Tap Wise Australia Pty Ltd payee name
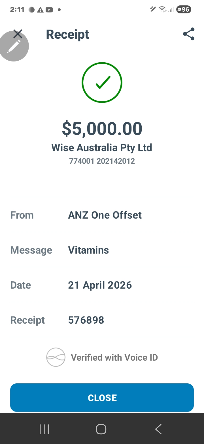The height and width of the screenshot is (444, 204). pos(102,148)
